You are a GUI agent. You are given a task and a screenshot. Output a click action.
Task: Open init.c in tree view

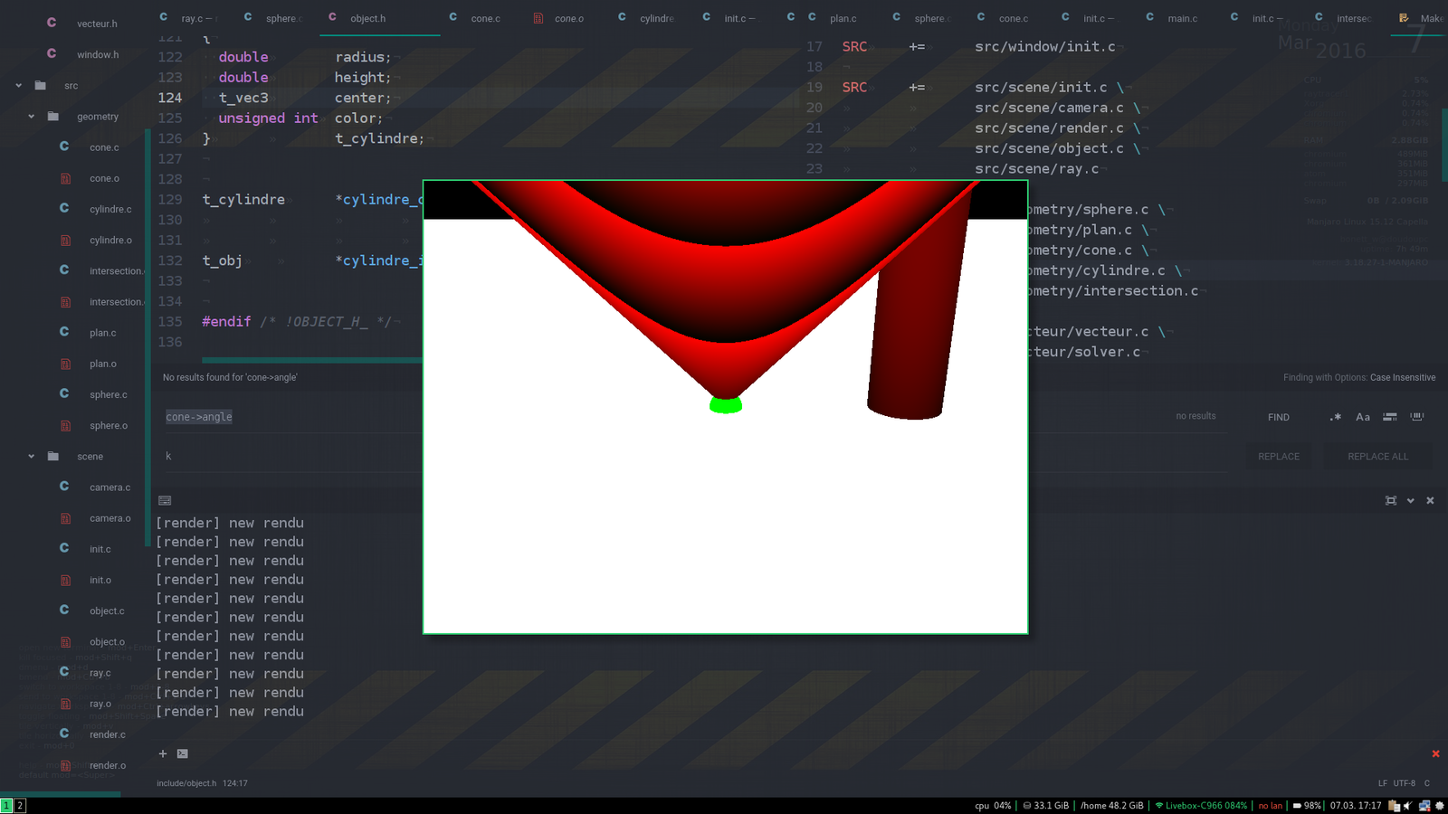[100, 549]
